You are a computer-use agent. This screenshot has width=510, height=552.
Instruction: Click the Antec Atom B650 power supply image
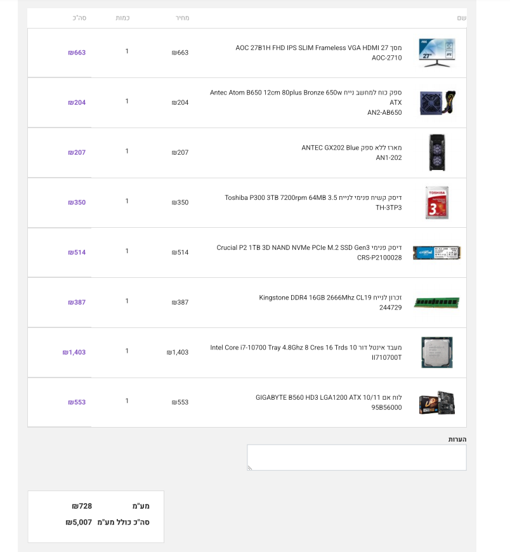[438, 103]
